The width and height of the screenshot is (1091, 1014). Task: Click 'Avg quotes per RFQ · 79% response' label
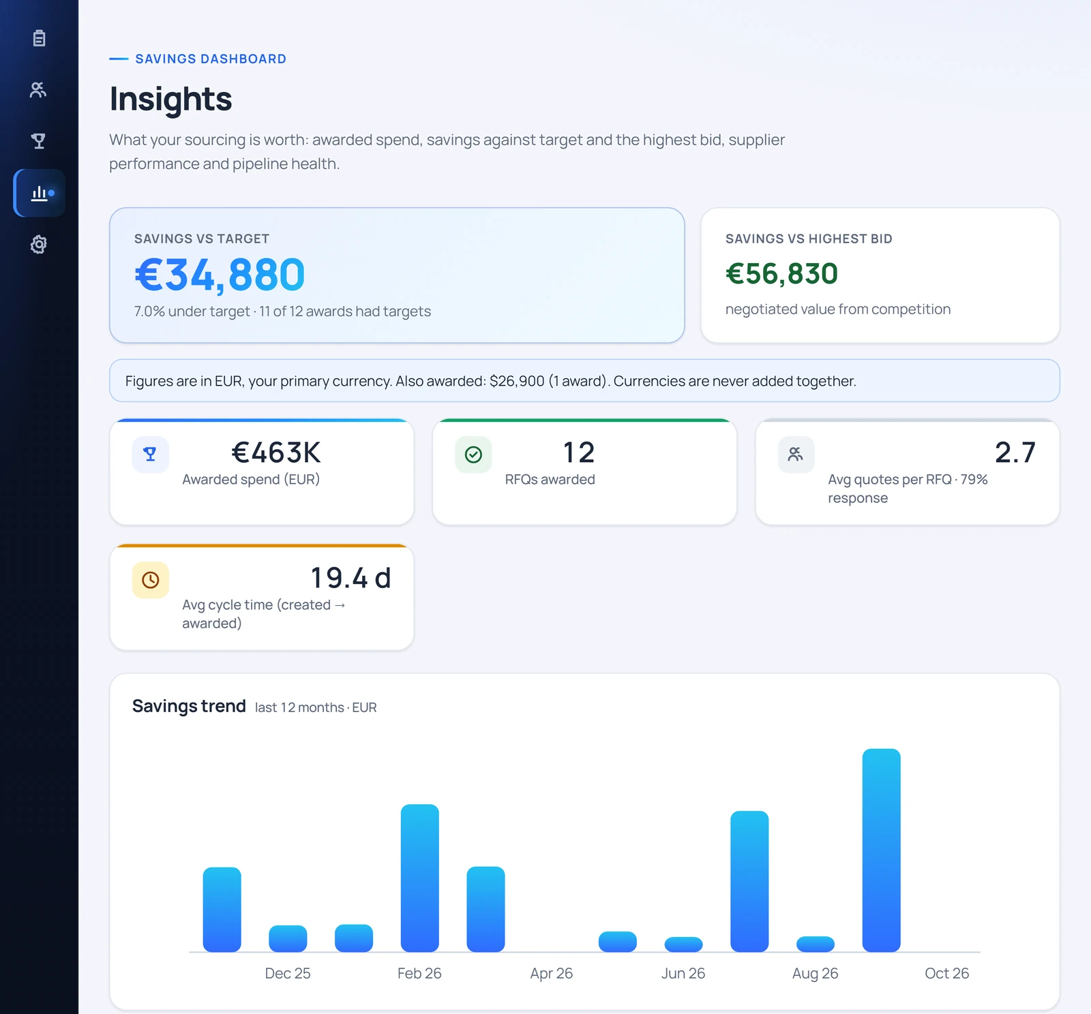[908, 489]
